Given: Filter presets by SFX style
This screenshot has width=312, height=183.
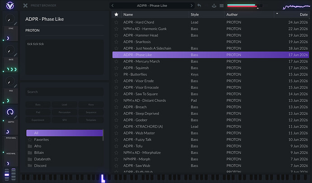Looking at the screenshot, I should click(x=65, y=120).
